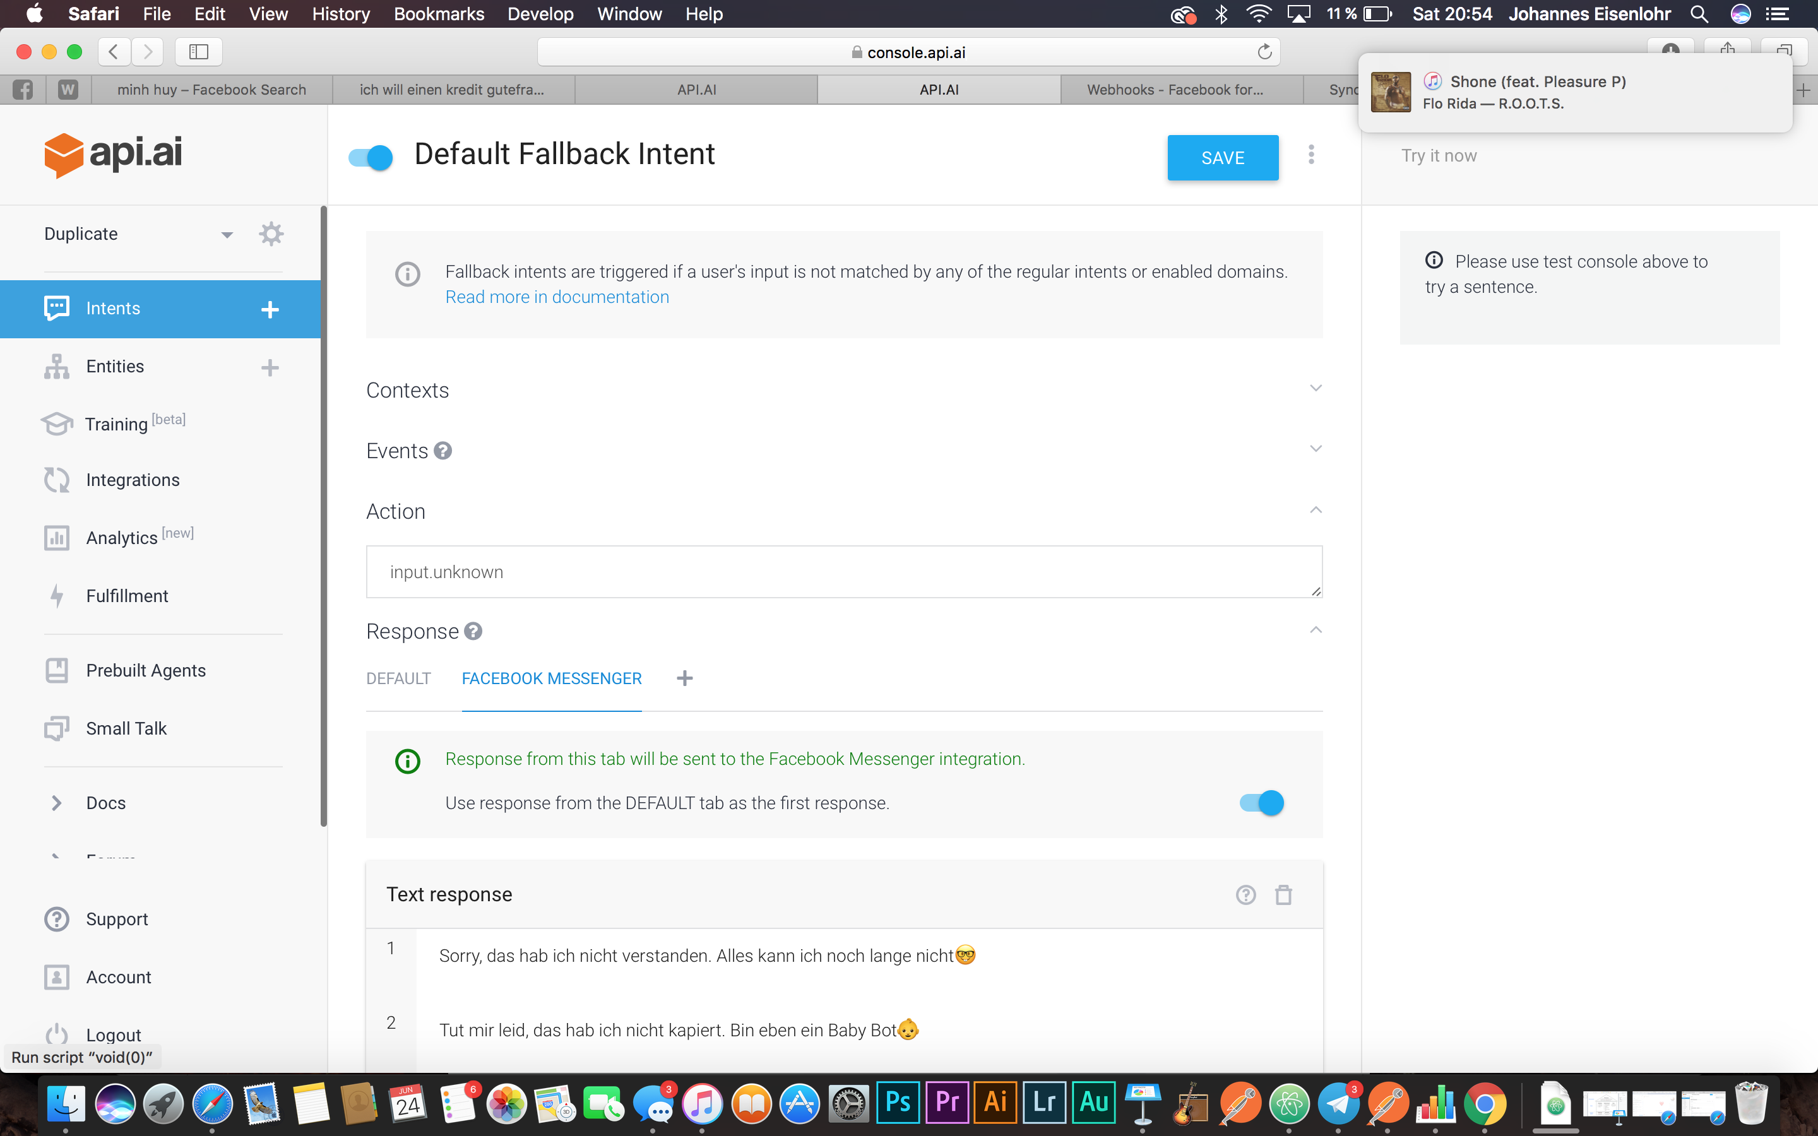Open the Develop menu in menu bar
Screen dimensions: 1818x1136
[540, 13]
